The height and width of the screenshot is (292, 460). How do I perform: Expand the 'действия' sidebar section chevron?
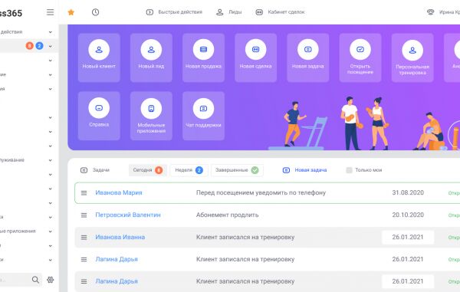point(51,32)
